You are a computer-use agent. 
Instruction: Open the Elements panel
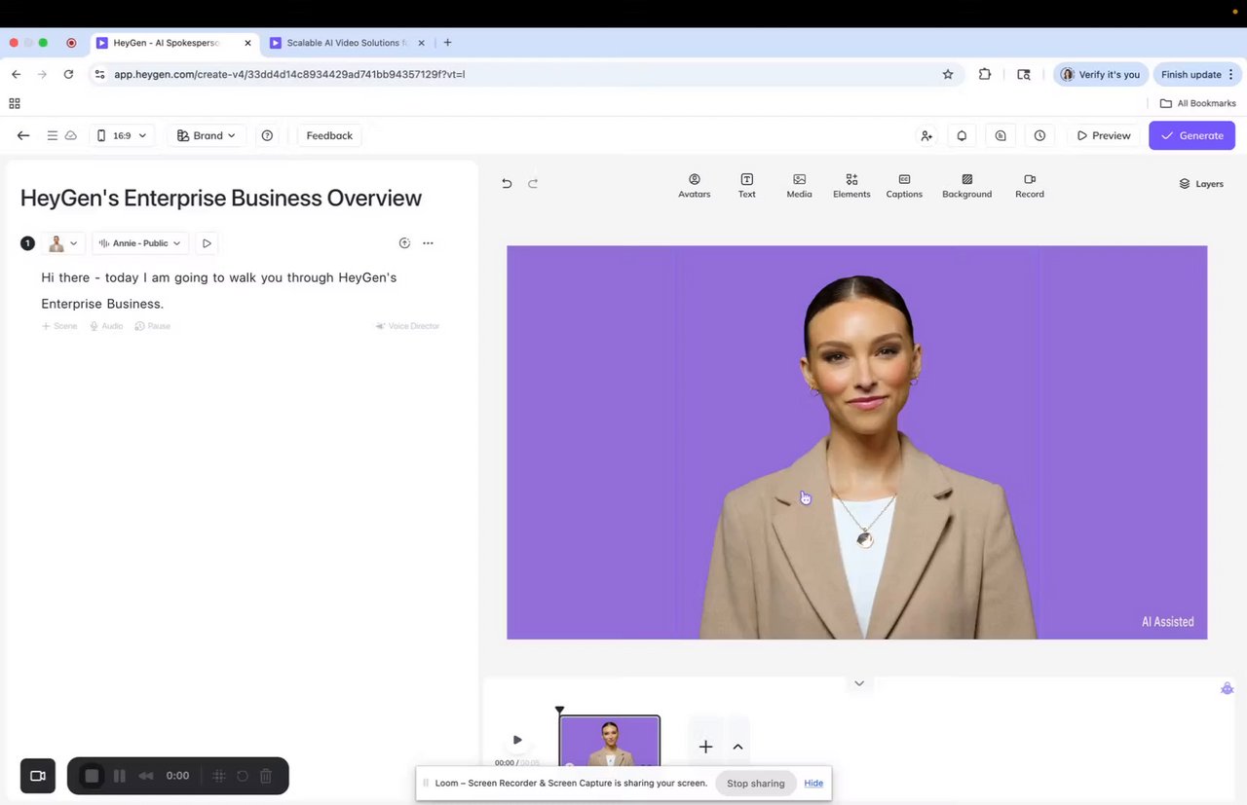851,186
